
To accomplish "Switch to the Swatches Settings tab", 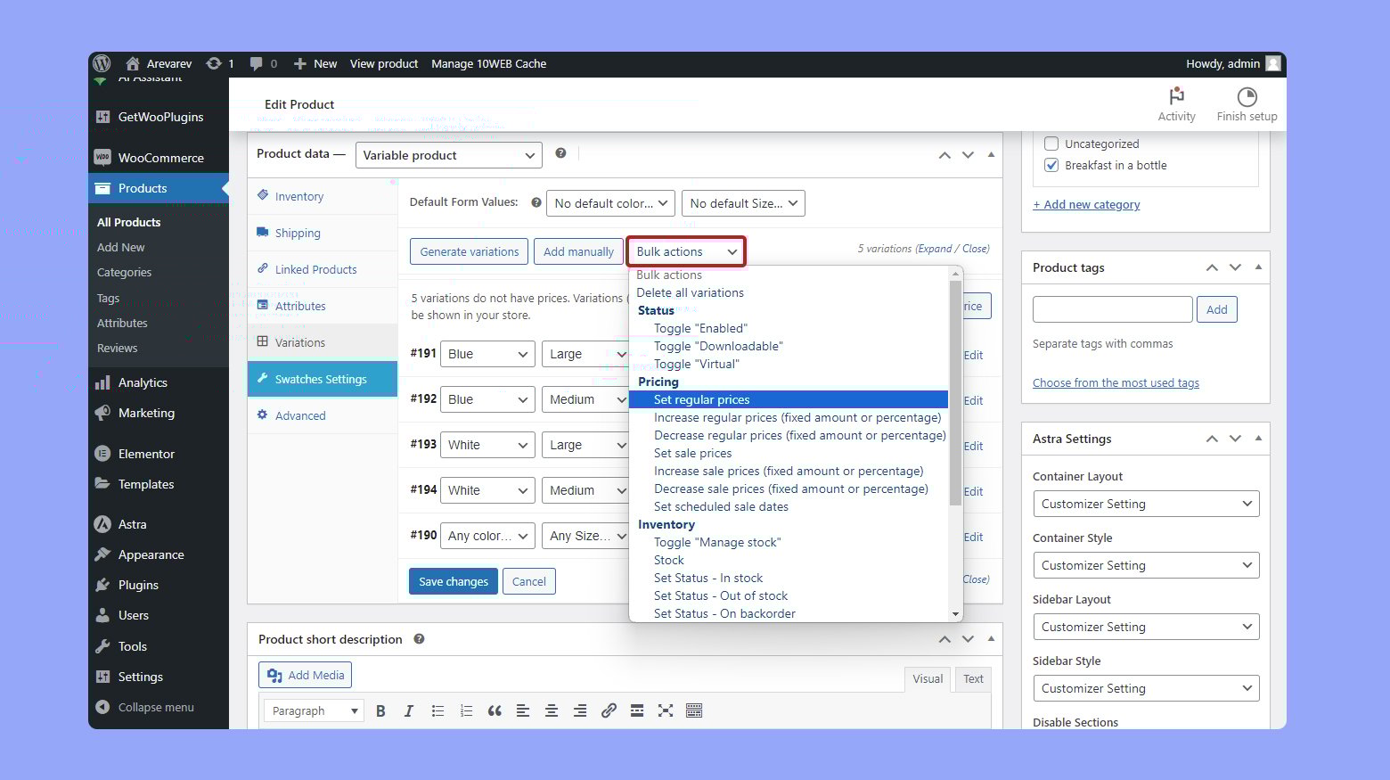I will [321, 379].
